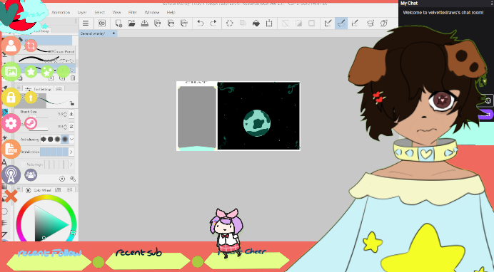Click the green image gallery overlay button
The height and width of the screenshot is (272, 494).
[x=11, y=72]
